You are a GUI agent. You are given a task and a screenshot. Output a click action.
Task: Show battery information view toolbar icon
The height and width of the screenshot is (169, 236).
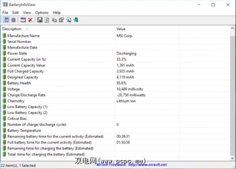tap(6, 20)
